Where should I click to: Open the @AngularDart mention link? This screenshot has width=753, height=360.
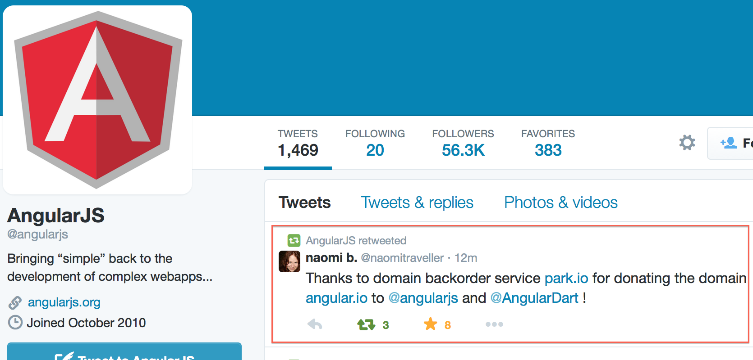pyautogui.click(x=534, y=298)
